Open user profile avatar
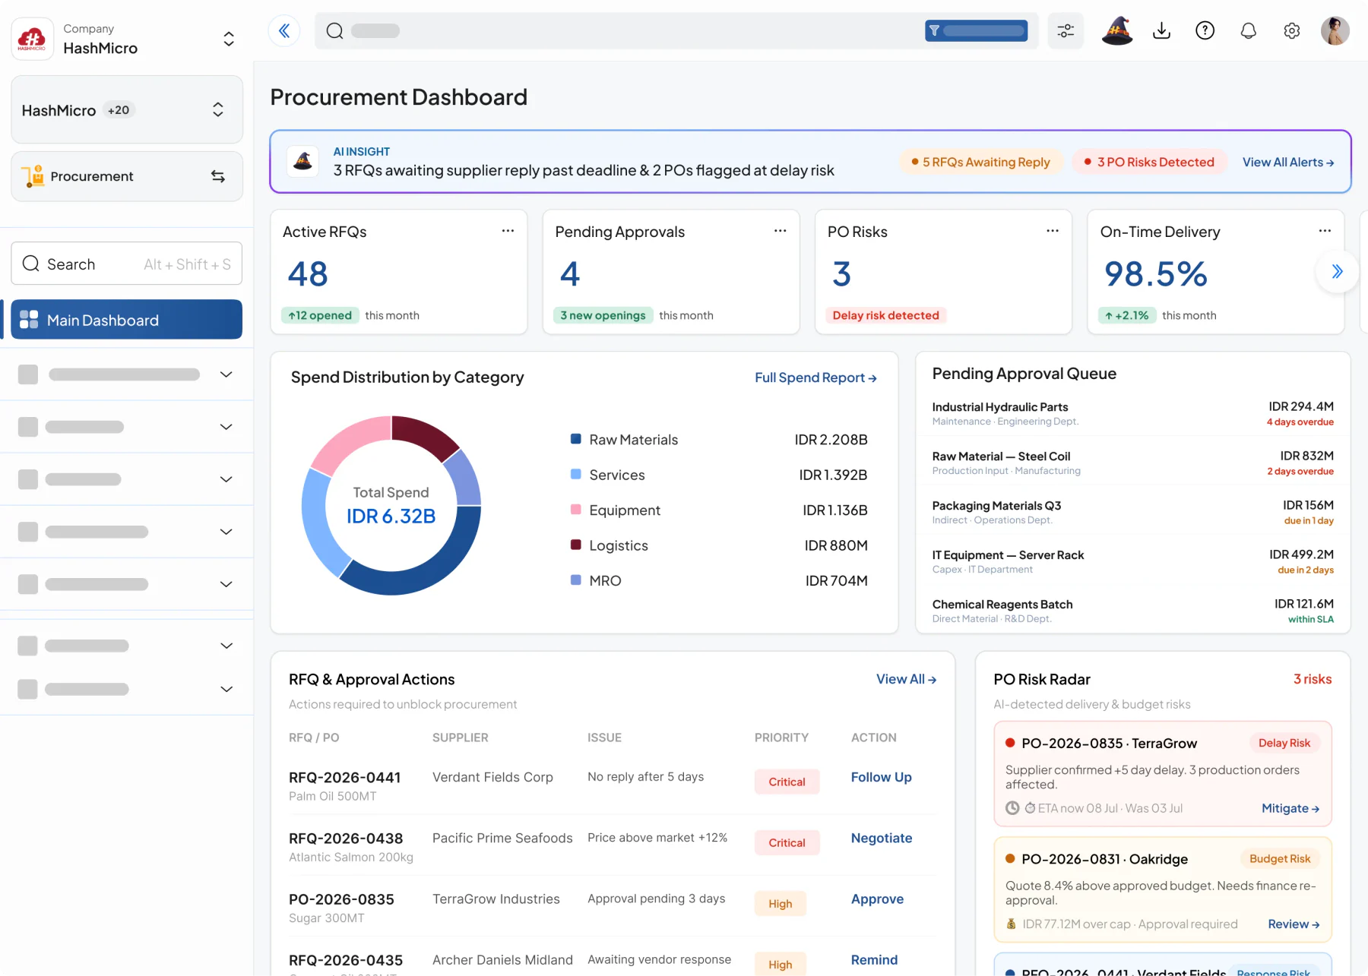The height and width of the screenshot is (976, 1368). coord(1335,30)
